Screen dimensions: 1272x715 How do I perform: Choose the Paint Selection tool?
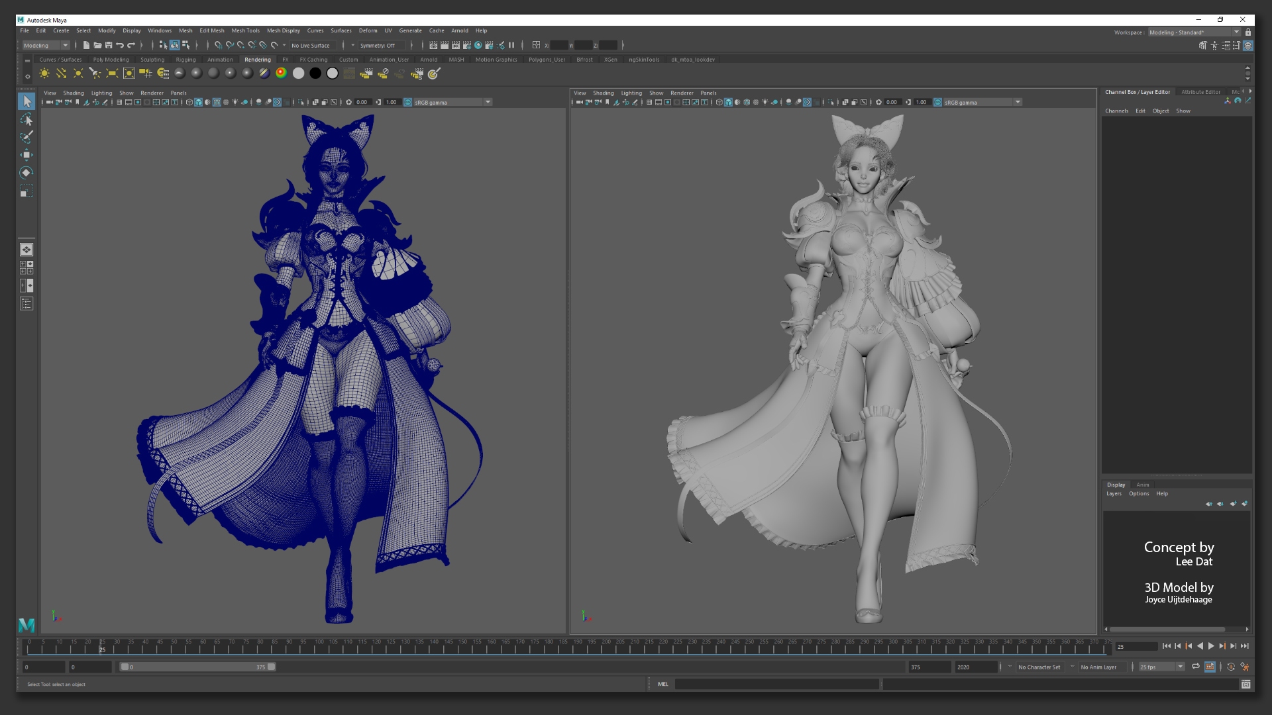[26, 137]
